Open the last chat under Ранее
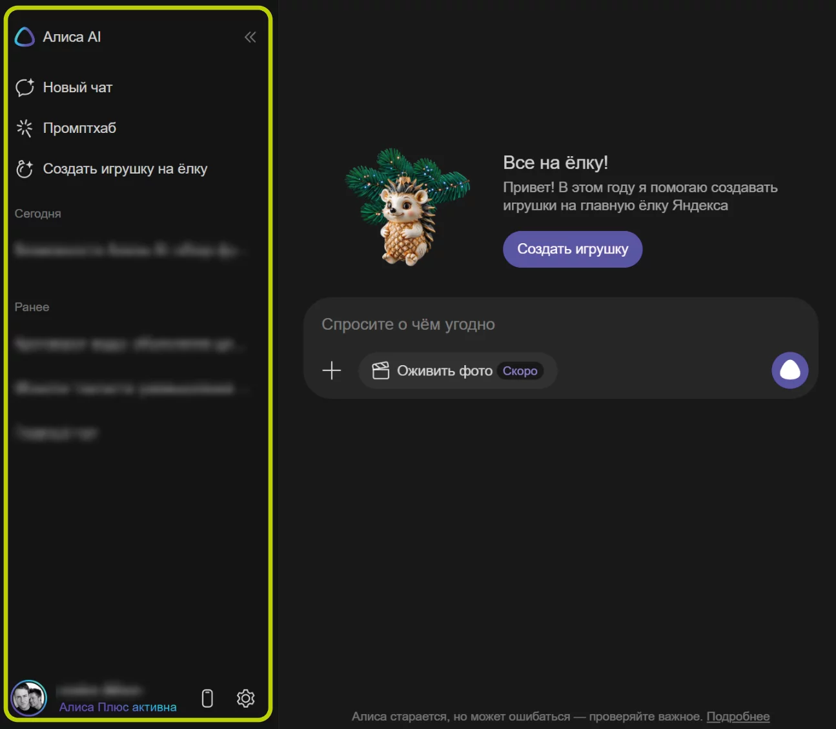This screenshot has height=729, width=836. 57,433
